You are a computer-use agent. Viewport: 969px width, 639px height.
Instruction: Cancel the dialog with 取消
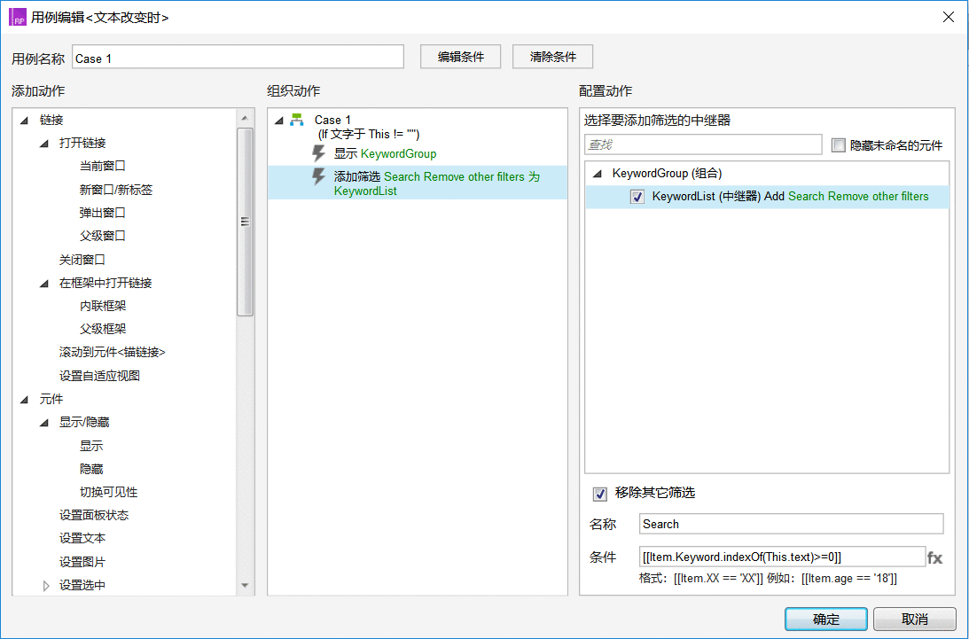tap(915, 620)
